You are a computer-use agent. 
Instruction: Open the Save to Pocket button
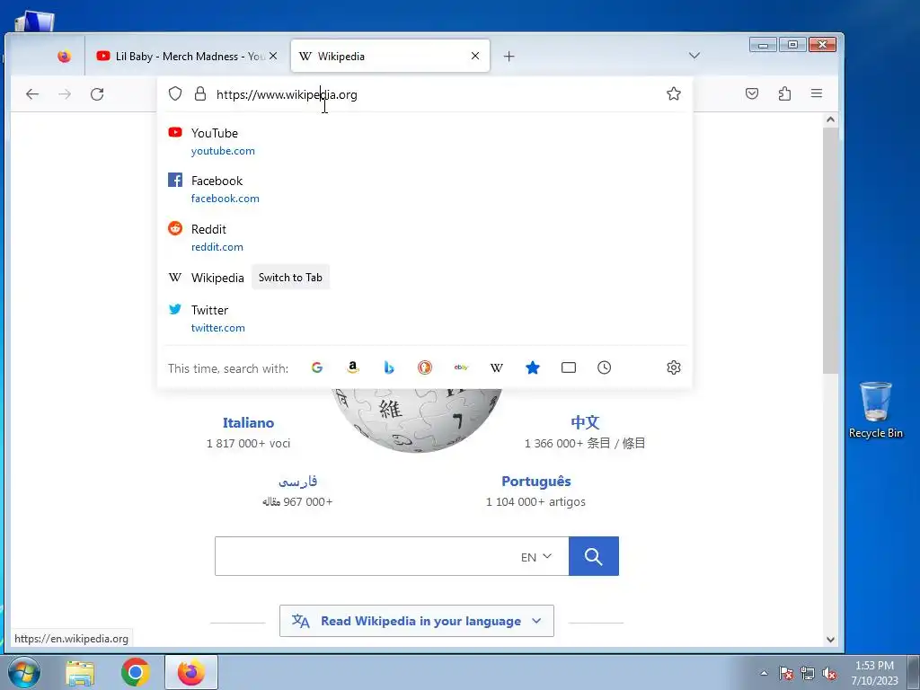click(x=752, y=93)
